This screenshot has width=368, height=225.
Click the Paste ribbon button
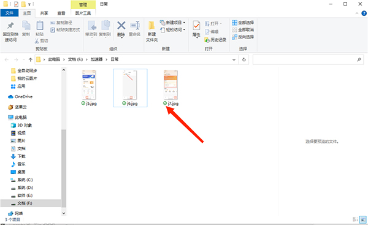[x=40, y=29]
